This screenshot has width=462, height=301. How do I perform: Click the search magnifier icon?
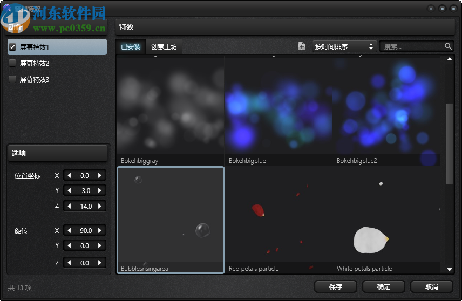pyautogui.click(x=448, y=46)
